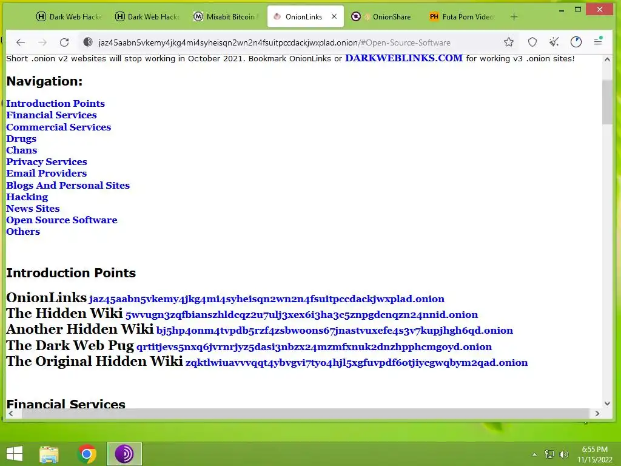Jump to Introduction Points section
This screenshot has width=621, height=466.
tap(55, 103)
